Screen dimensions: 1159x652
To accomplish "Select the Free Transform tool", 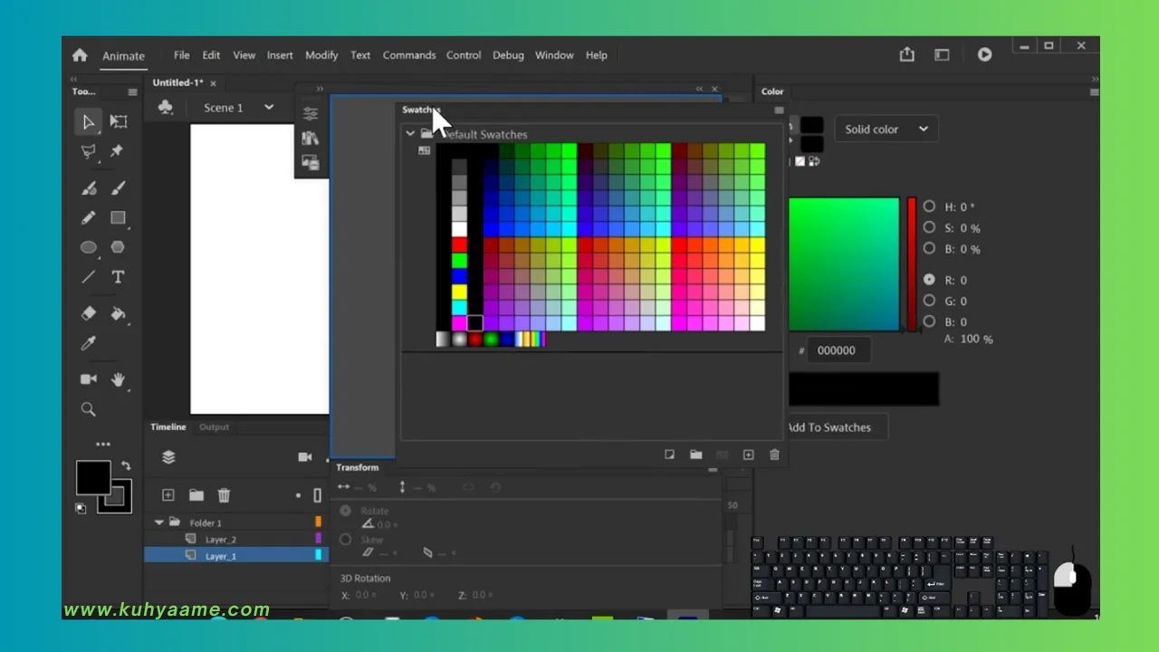I will [x=119, y=122].
